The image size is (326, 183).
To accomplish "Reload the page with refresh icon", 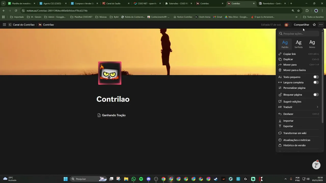I will point(16,11).
